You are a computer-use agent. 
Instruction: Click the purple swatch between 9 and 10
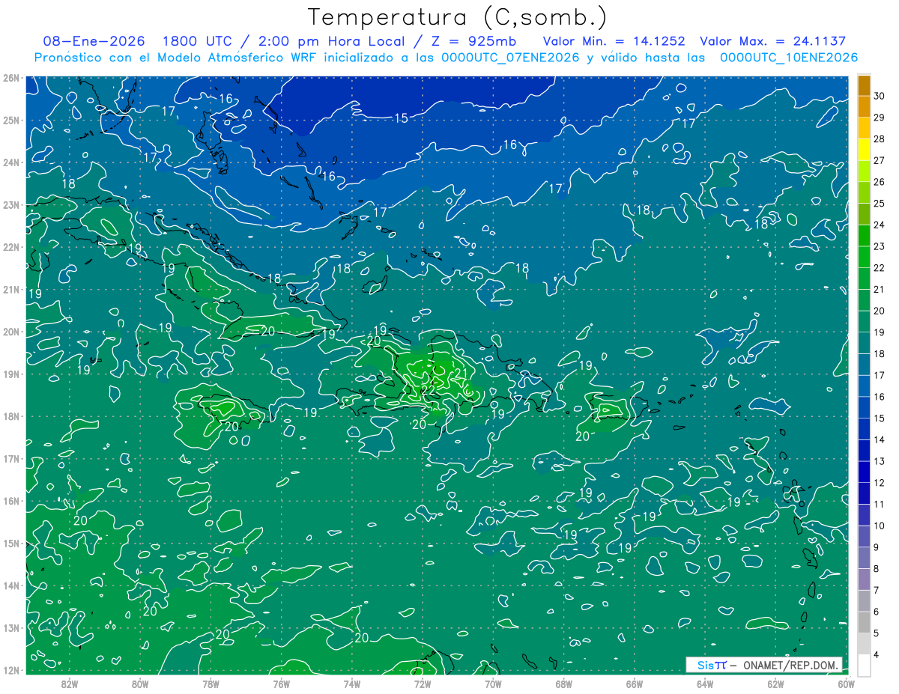(x=864, y=537)
